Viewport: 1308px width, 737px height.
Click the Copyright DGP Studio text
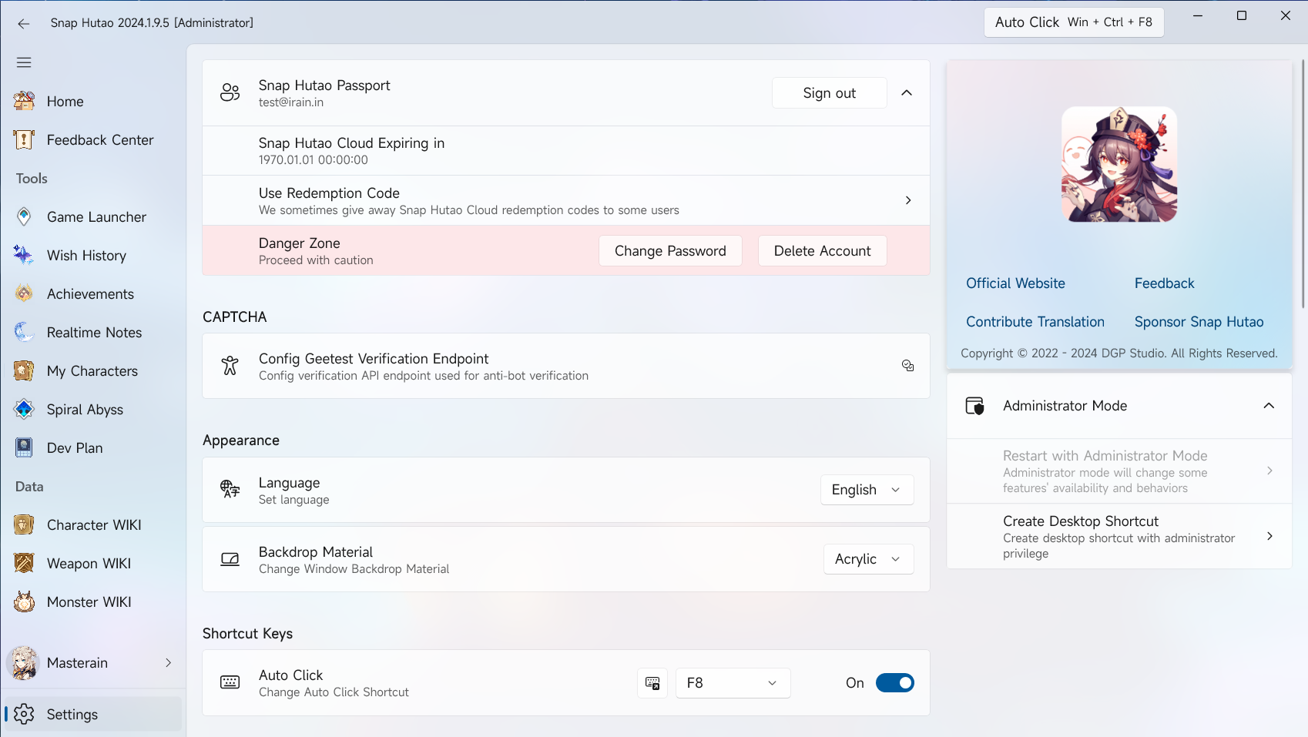pos(1119,353)
